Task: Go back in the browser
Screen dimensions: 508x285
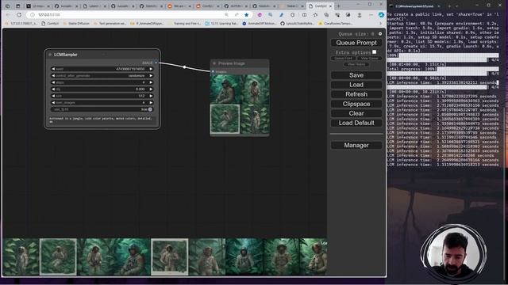Action: point(8,15)
